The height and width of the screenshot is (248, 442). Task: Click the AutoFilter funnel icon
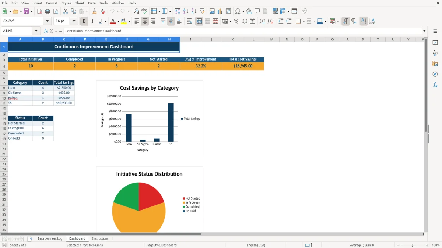pyautogui.click(x=202, y=11)
